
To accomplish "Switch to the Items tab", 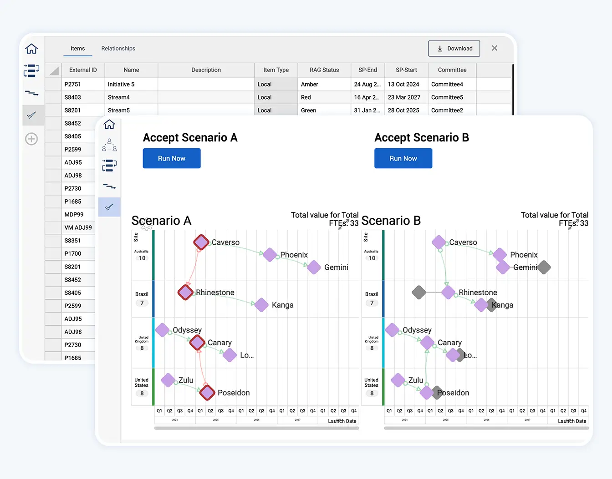I will click(77, 48).
